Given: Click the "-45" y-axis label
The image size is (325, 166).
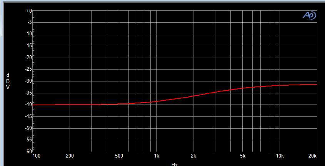Looking at the screenshot, I should pyautogui.click(x=28, y=116).
